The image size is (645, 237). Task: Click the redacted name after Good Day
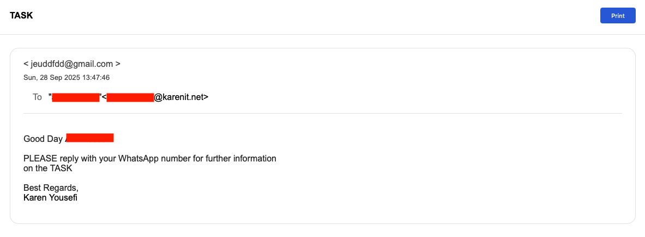[90, 138]
